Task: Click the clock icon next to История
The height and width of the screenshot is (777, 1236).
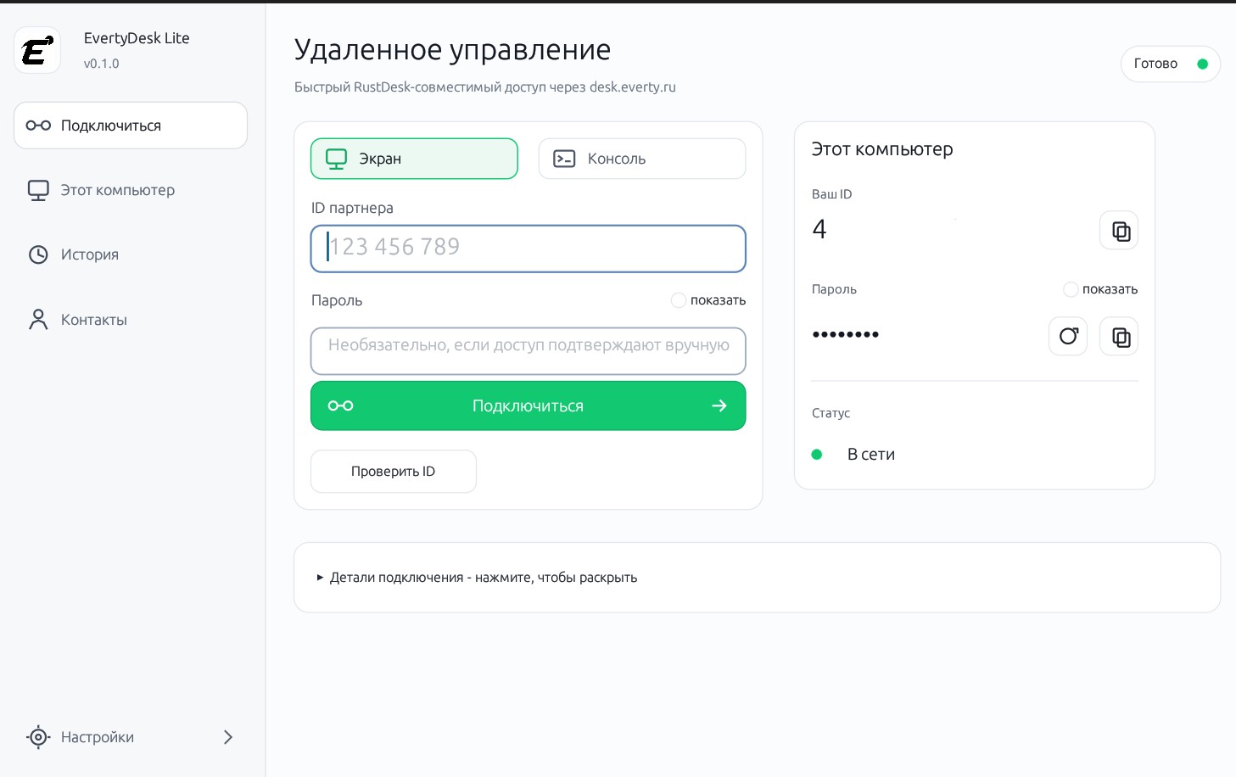Action: (38, 254)
